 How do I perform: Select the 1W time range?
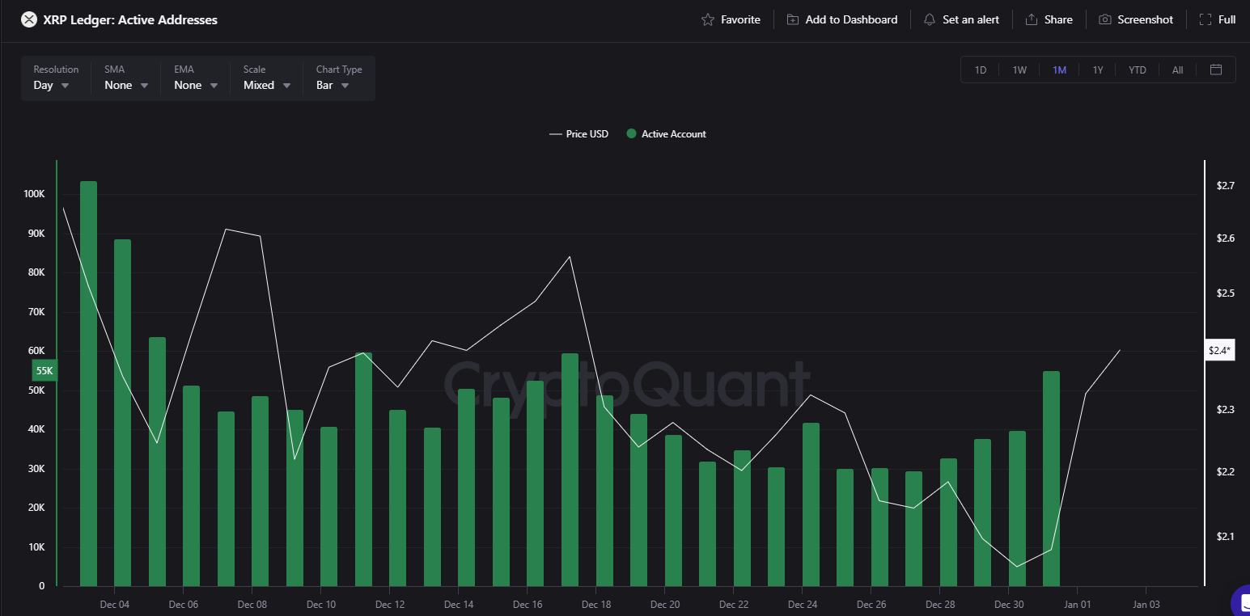(1019, 70)
